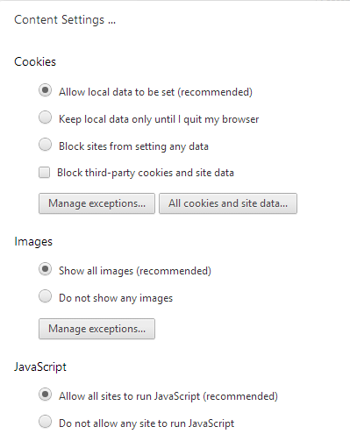This screenshot has width=350, height=441.
Task: Choose 'Keep local data only until I quit' option
Action: [x=46, y=117]
